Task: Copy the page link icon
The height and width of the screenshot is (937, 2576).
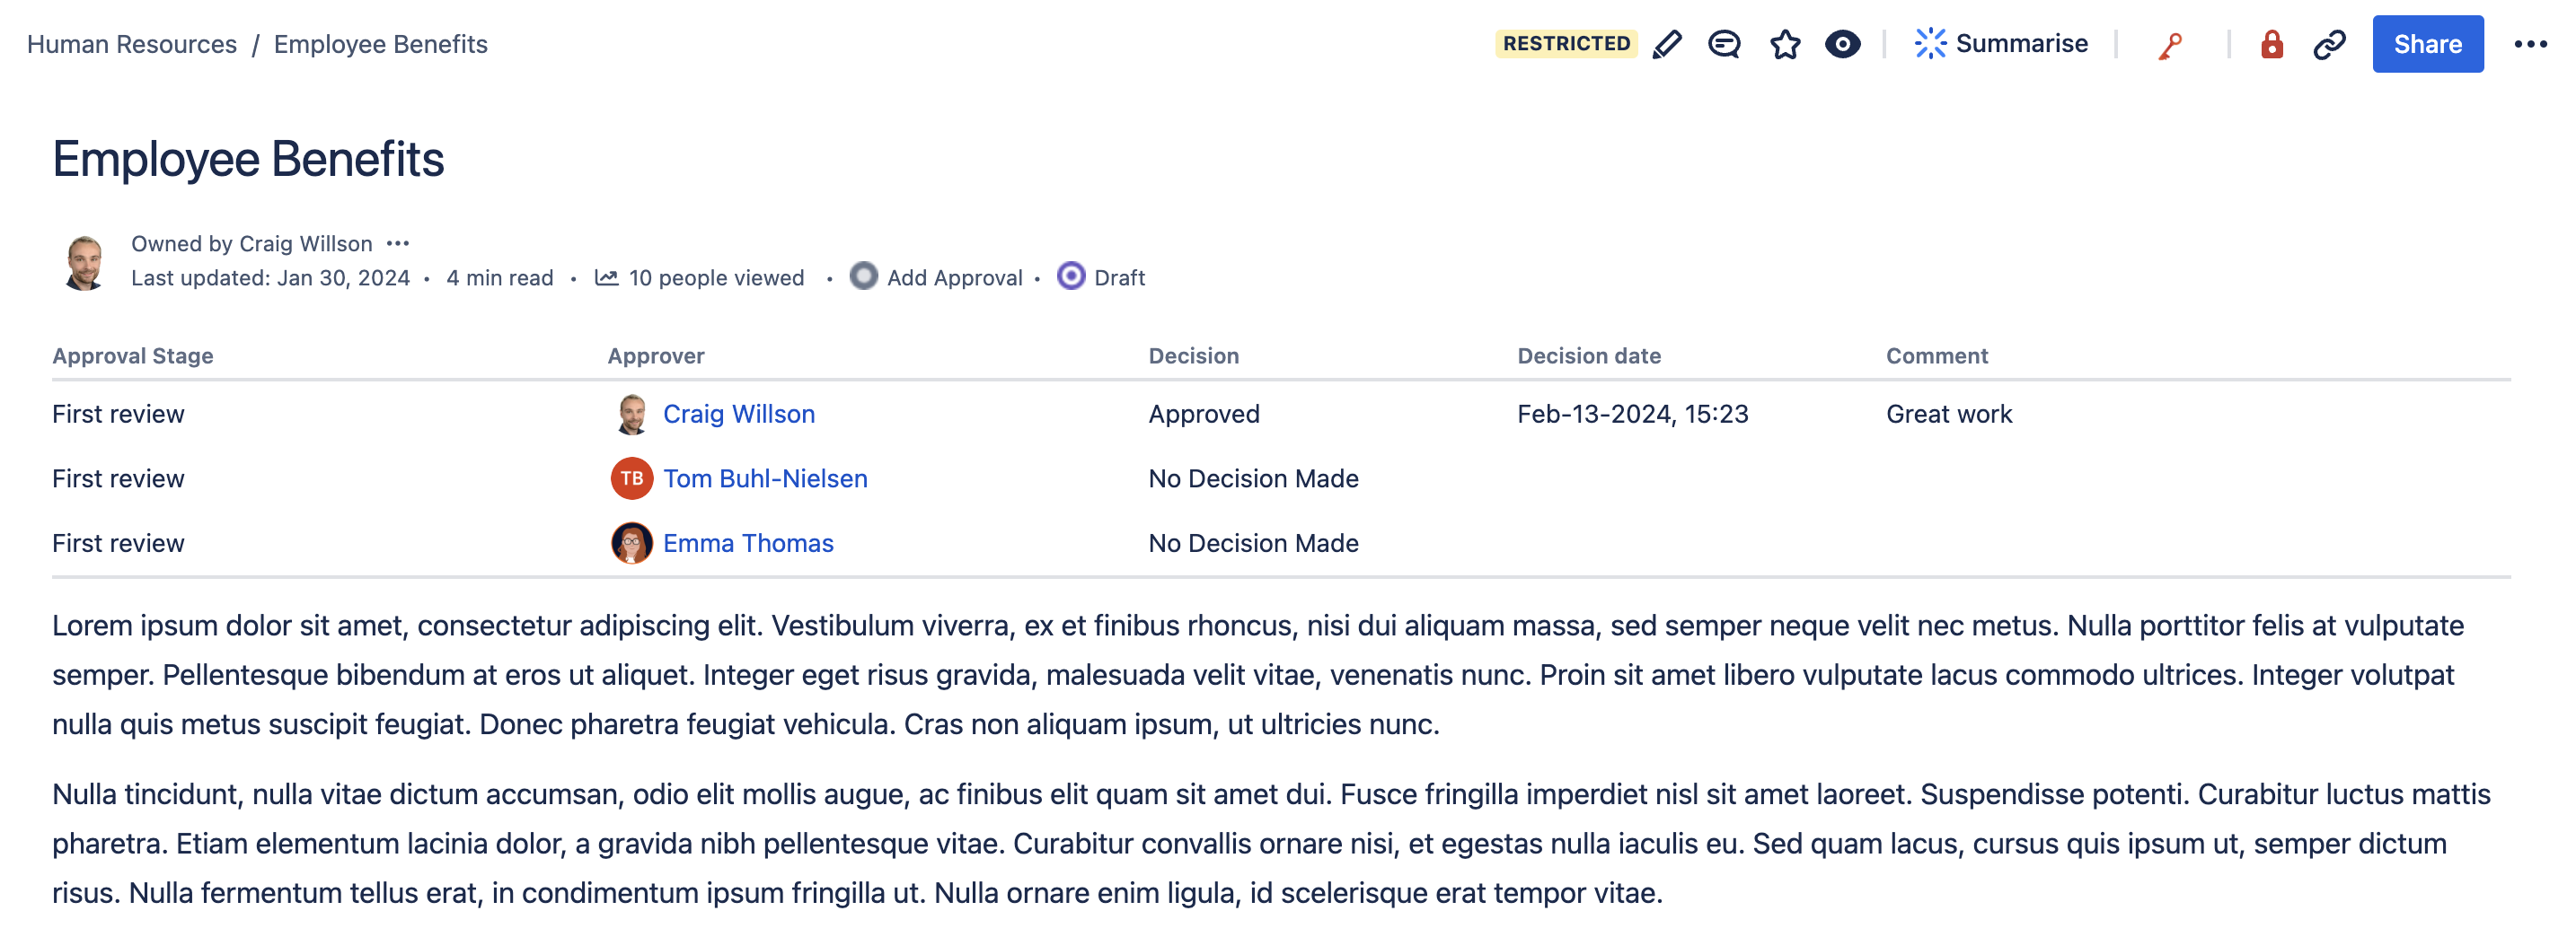Action: coord(2329,44)
